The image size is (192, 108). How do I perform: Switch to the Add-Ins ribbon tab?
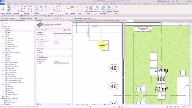click(86, 4)
